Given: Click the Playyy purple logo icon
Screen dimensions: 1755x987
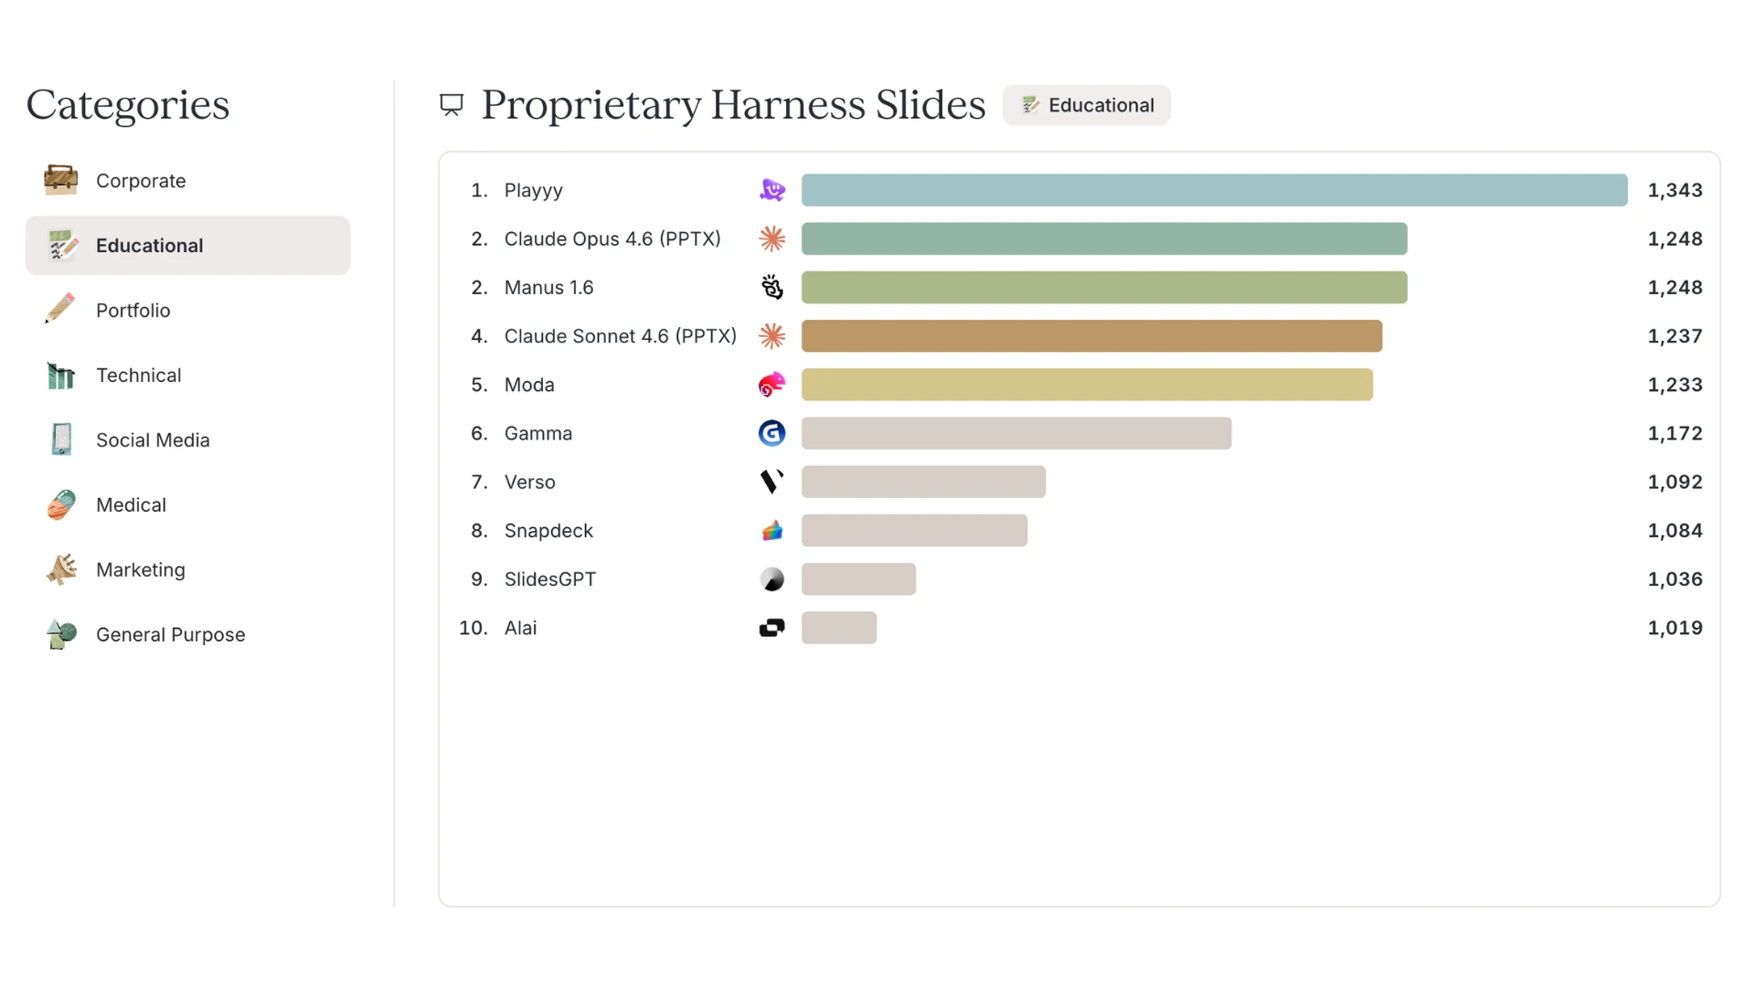Looking at the screenshot, I should click(772, 190).
